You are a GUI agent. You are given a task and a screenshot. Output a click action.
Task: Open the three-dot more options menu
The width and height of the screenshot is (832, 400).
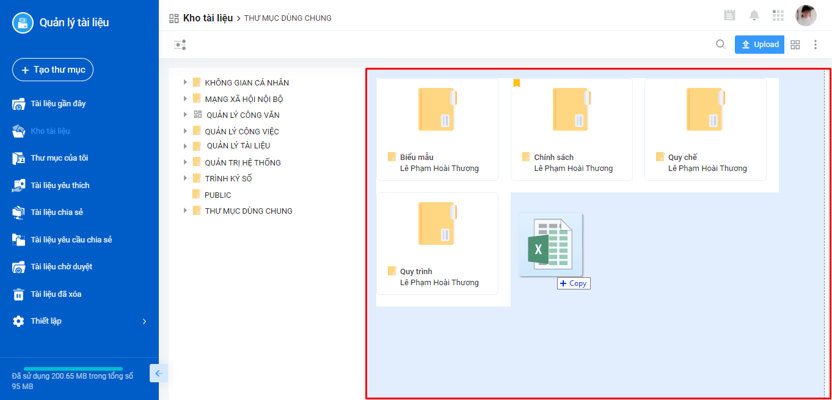816,45
